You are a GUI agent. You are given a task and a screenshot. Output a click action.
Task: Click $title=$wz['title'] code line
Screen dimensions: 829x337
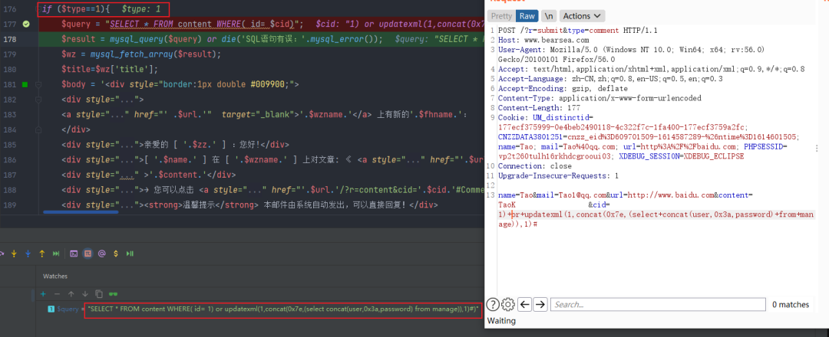(x=110, y=69)
